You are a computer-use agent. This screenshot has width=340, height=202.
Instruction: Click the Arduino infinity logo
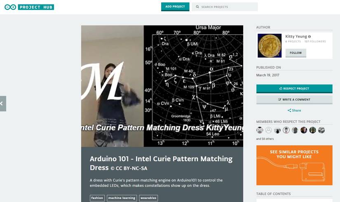pyautogui.click(x=10, y=7)
